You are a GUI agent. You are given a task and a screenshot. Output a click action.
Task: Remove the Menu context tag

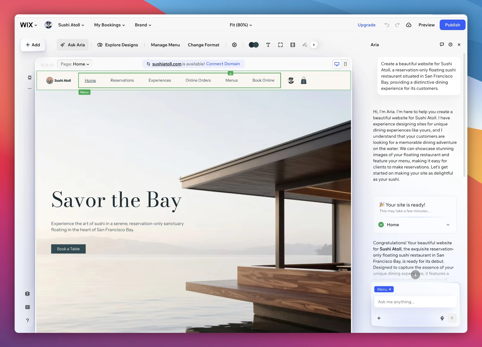(x=390, y=289)
